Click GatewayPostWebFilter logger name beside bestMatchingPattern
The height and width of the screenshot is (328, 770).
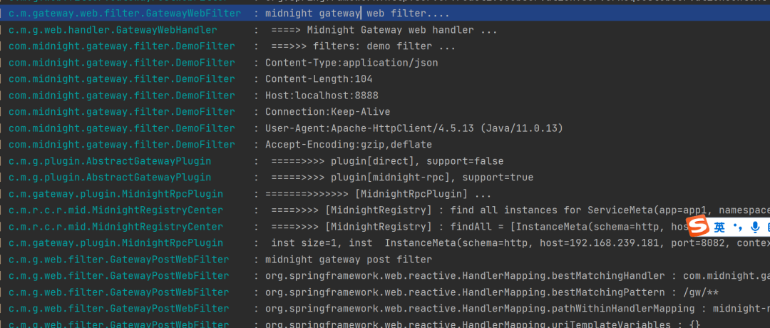pos(119,292)
